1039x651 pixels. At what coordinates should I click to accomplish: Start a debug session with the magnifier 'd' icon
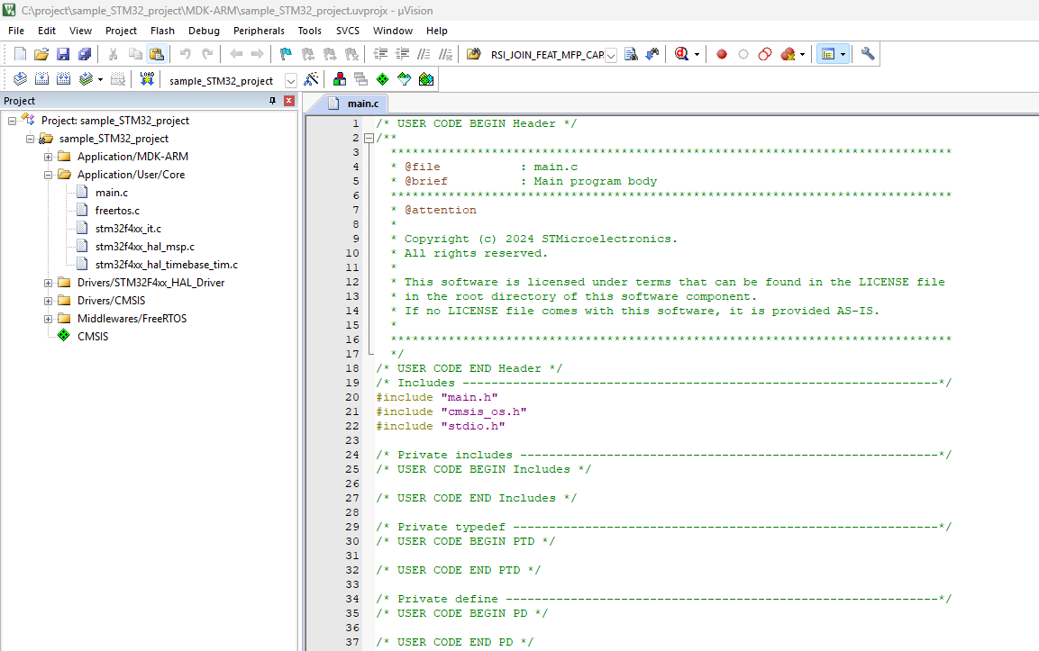click(681, 54)
